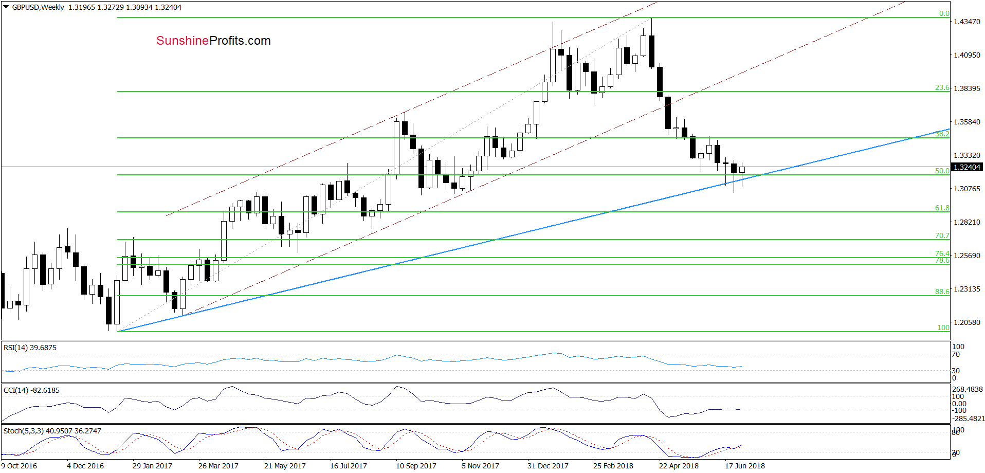Click the 70.7 Fibonacci level label
This screenshot has height=473, width=985.
click(x=942, y=236)
